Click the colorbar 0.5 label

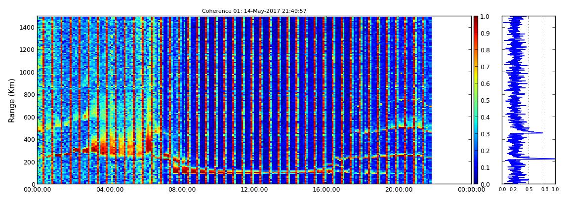485,100
